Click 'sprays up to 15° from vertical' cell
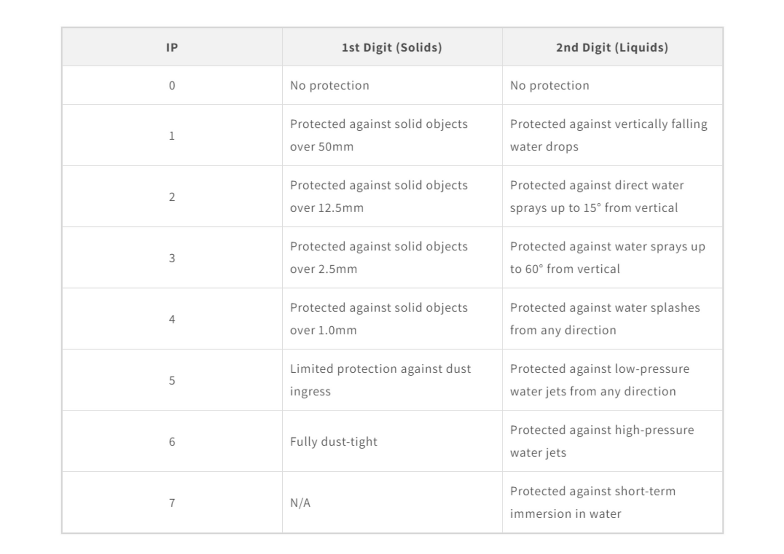The width and height of the screenshot is (784, 554). (x=596, y=196)
